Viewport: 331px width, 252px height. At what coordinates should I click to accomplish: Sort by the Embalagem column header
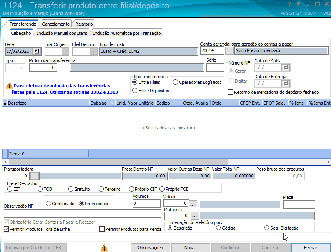[102, 103]
